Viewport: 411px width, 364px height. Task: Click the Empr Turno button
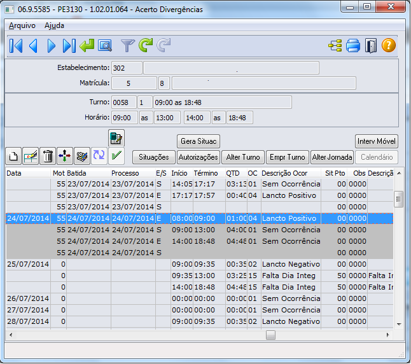(x=288, y=157)
